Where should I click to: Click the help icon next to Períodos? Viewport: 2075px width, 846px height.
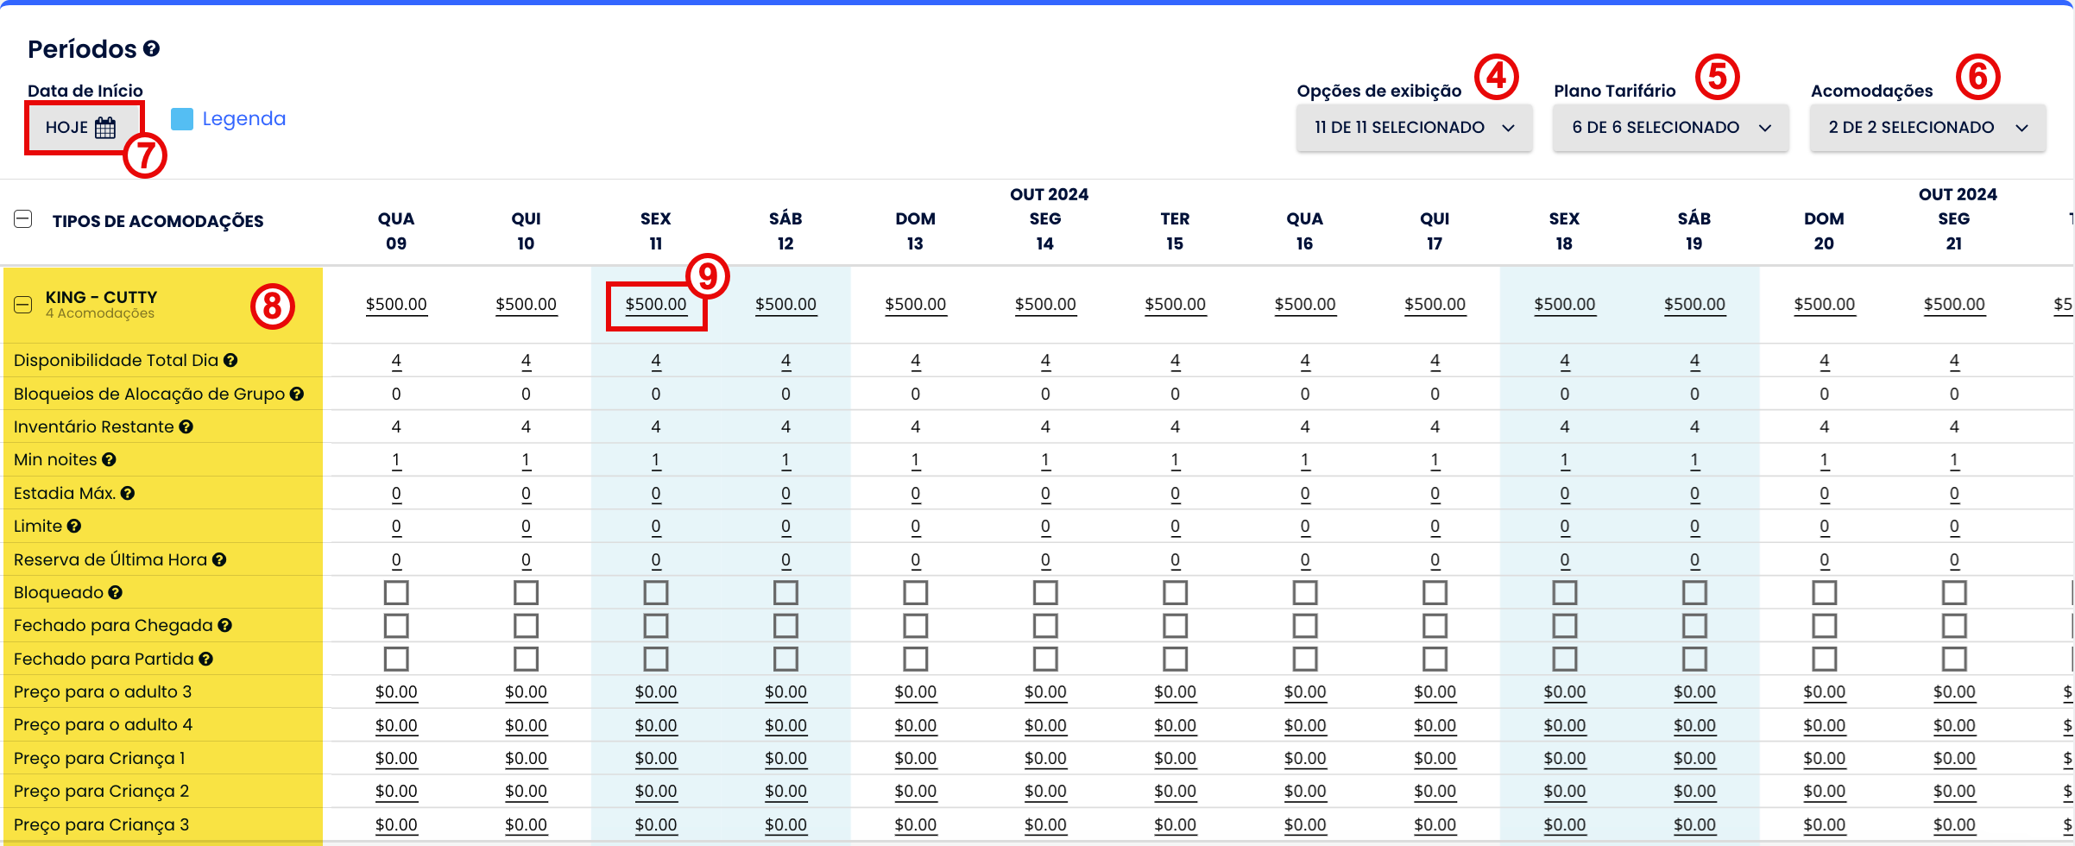152,49
